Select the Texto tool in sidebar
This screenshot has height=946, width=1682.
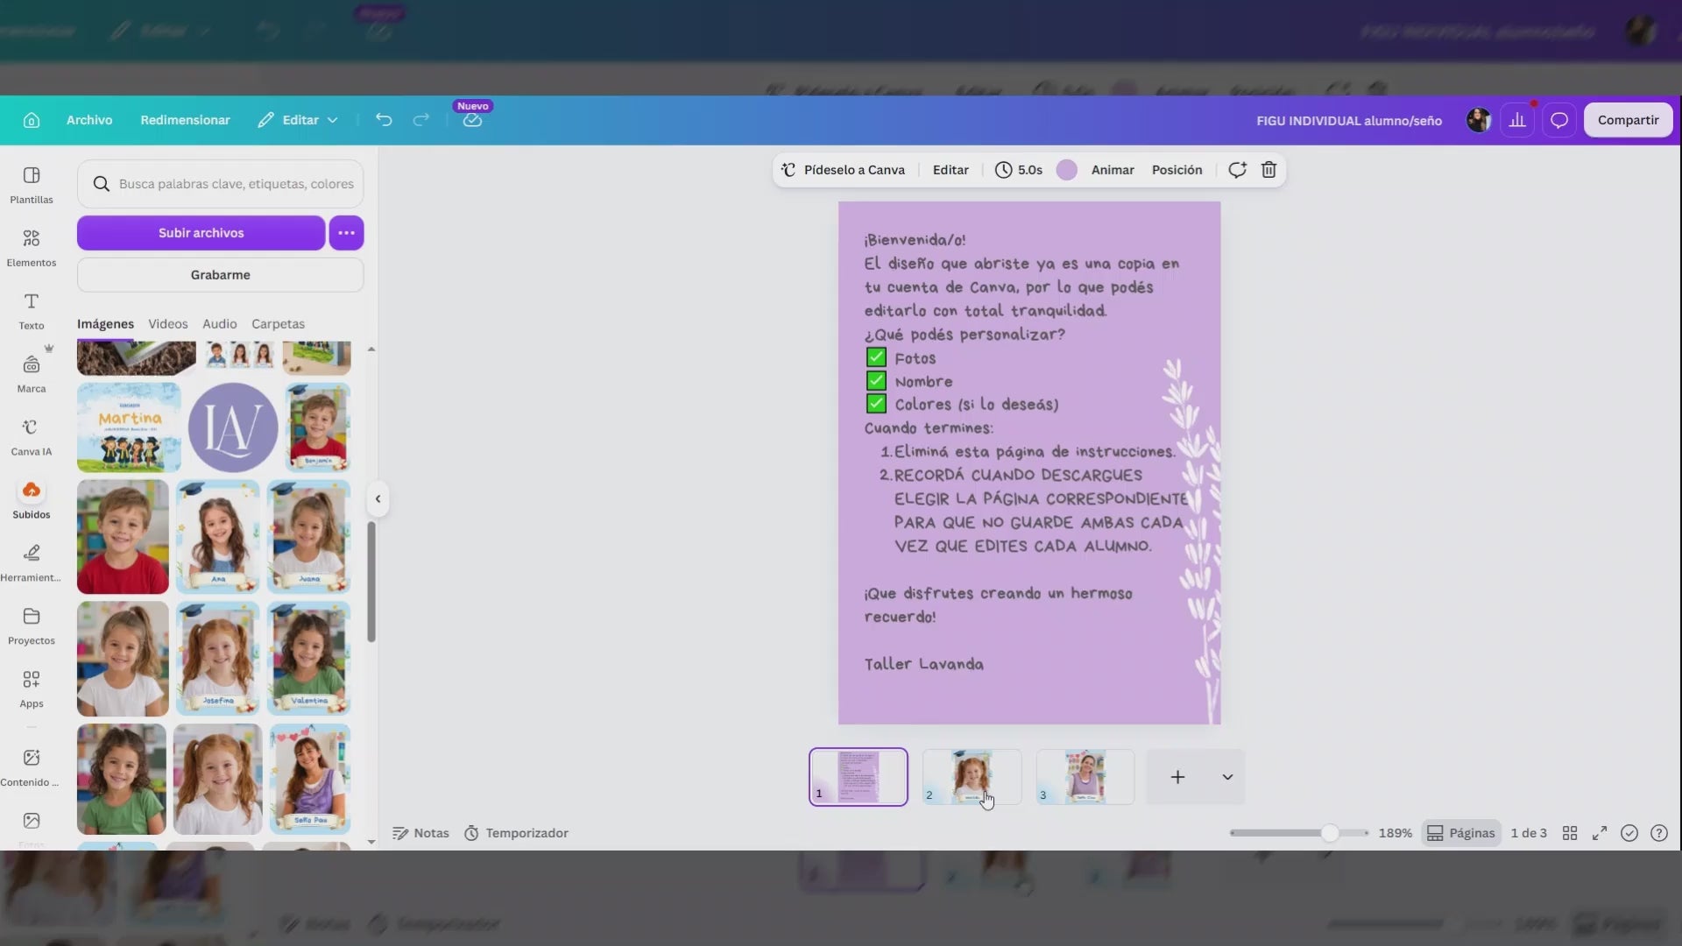point(32,311)
